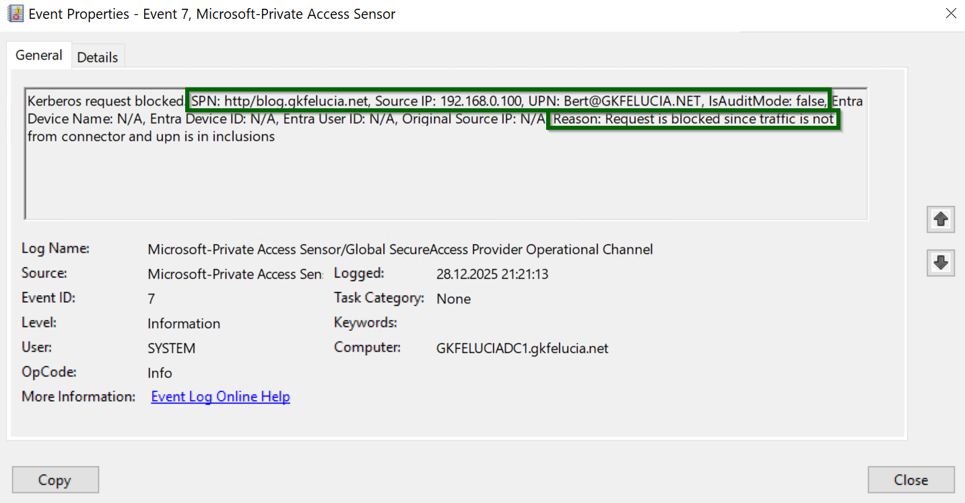Click the Level value Information
The image size is (965, 503).
pos(184,323)
